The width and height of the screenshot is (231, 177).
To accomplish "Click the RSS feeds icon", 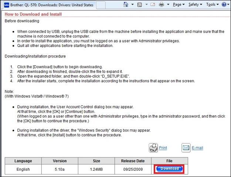I will point(140,5).
